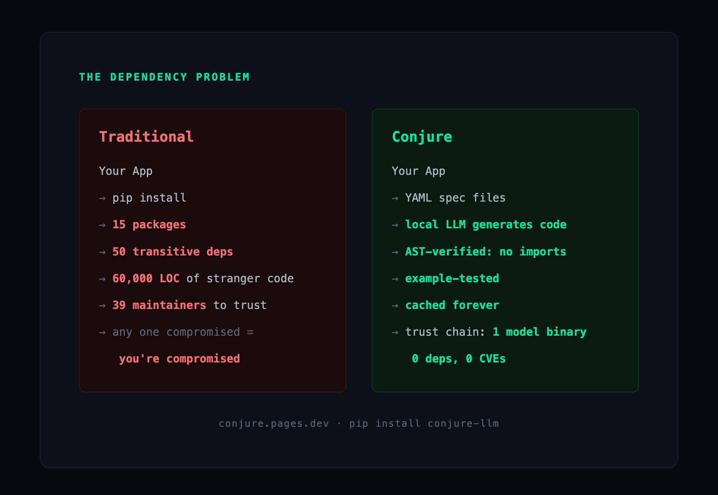Click 'AST-verified: no imports' text
The height and width of the screenshot is (495, 718).
coord(486,251)
